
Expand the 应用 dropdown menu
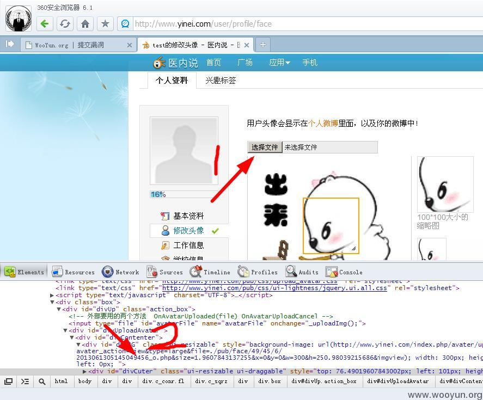coord(279,63)
